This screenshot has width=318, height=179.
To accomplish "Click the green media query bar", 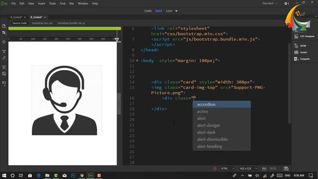I will point(65,28).
